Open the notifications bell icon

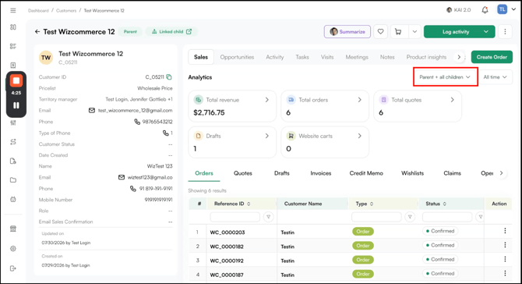(485, 10)
